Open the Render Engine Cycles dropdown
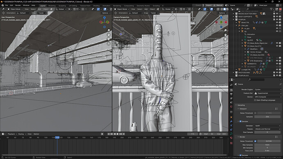 268,89
